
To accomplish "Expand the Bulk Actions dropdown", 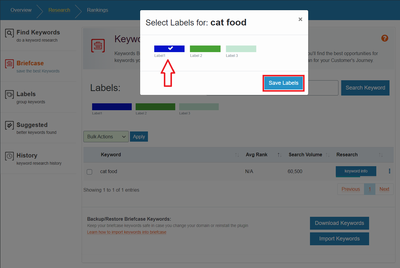I will pyautogui.click(x=106, y=137).
